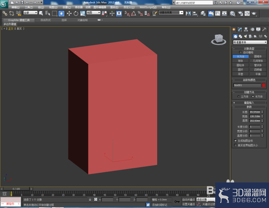The width and height of the screenshot is (269, 208).
Task: Toggle 设置关键点 set key mode
Action: (189, 204)
